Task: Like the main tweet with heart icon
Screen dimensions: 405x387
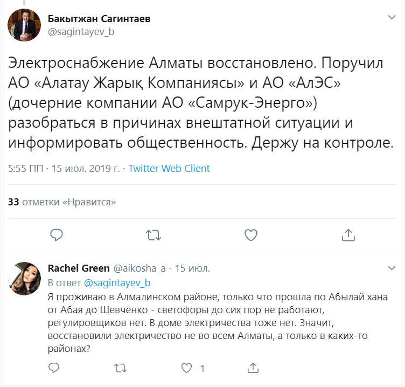Action: point(250,234)
